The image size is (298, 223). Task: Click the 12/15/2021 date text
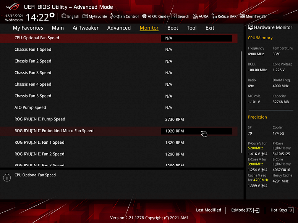[14, 16]
